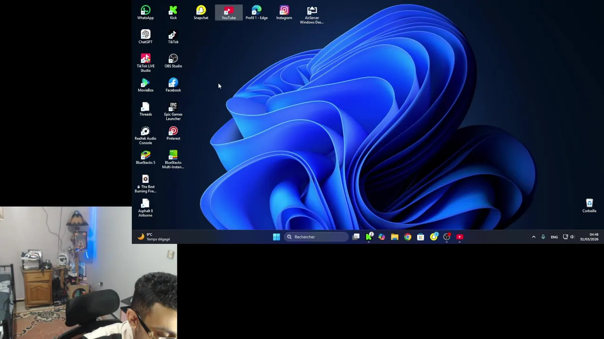Open the AirServer Windows Desktop shortcut
This screenshot has width=604, height=339.
pyautogui.click(x=312, y=15)
